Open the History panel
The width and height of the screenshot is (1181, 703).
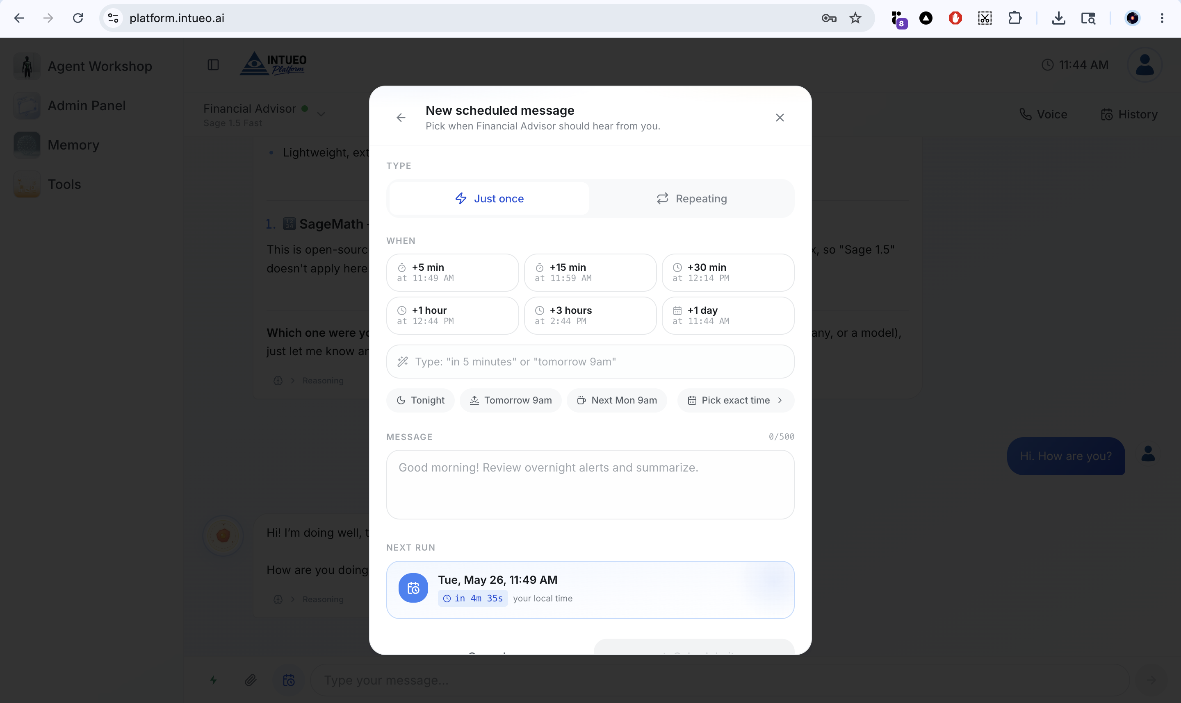click(1129, 114)
